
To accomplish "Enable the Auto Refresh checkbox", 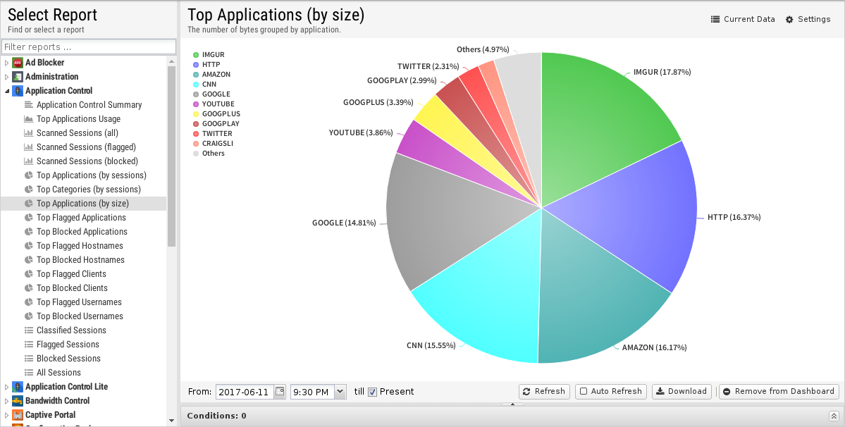I will (583, 392).
